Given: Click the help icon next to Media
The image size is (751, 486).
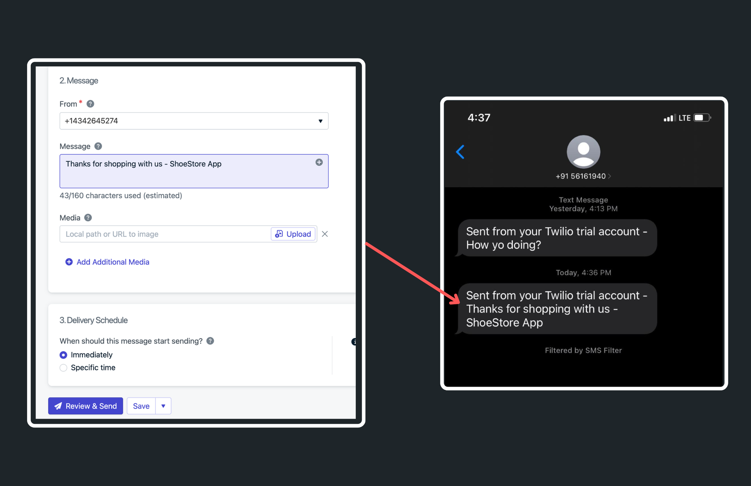Looking at the screenshot, I should pos(88,217).
